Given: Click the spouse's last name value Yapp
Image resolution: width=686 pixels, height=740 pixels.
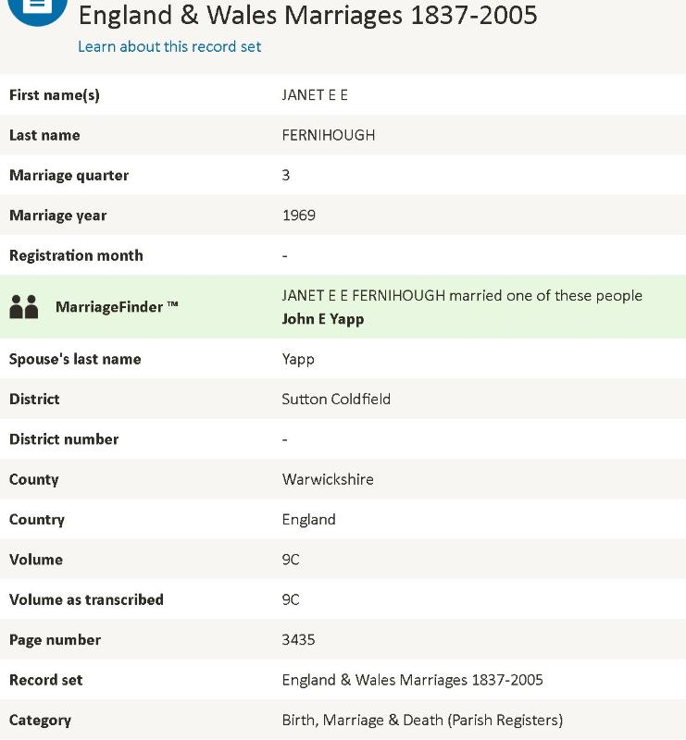Looking at the screenshot, I should click(x=298, y=359).
